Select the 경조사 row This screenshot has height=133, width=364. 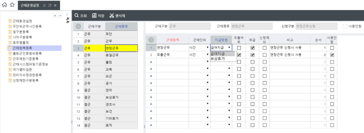tap(122, 105)
